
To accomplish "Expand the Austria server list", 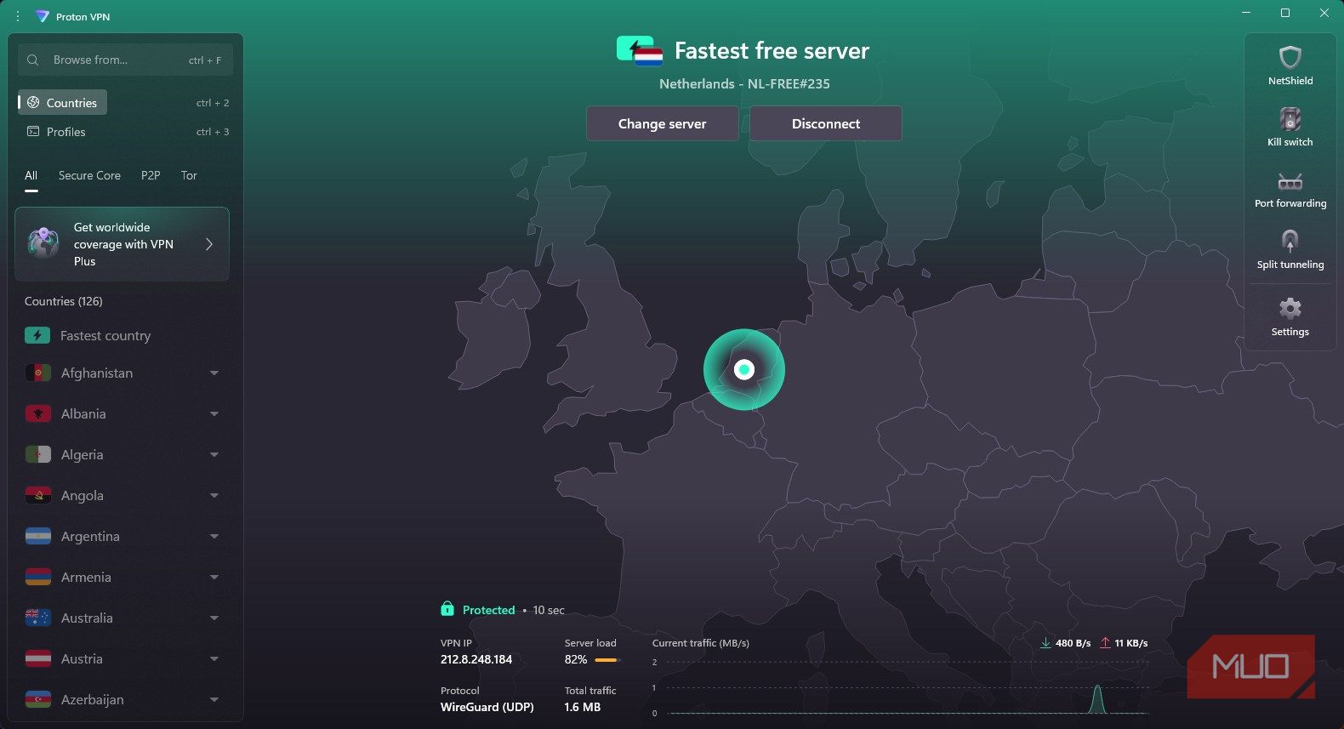I will coord(214,658).
